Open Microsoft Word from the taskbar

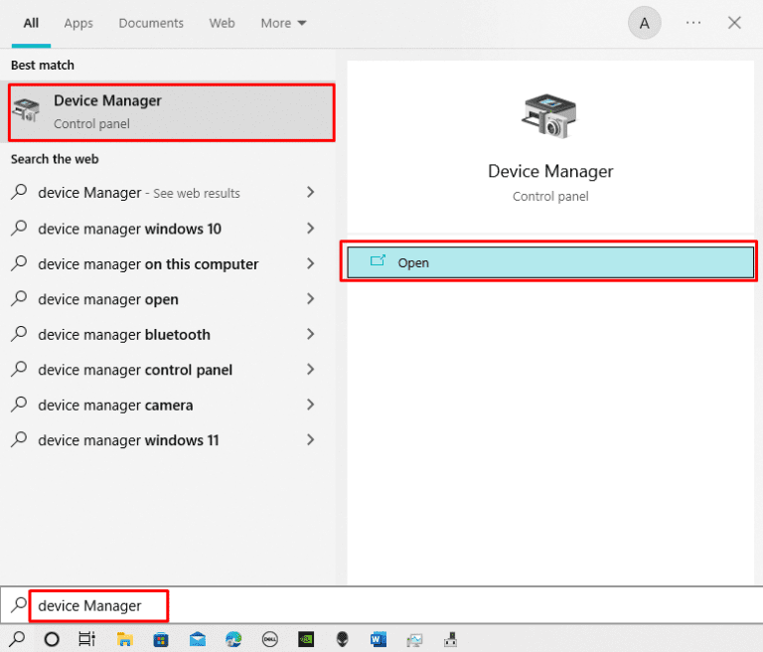[379, 639]
